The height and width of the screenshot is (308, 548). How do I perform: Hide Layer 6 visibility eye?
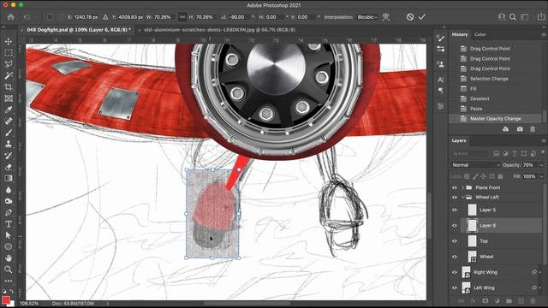pyautogui.click(x=455, y=226)
